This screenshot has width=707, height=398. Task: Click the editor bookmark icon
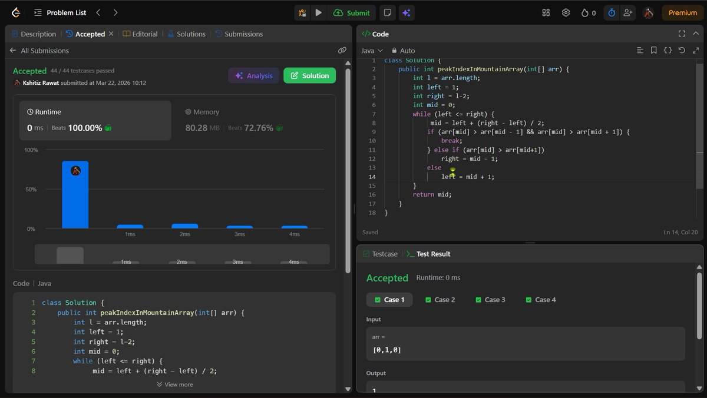tap(654, 51)
